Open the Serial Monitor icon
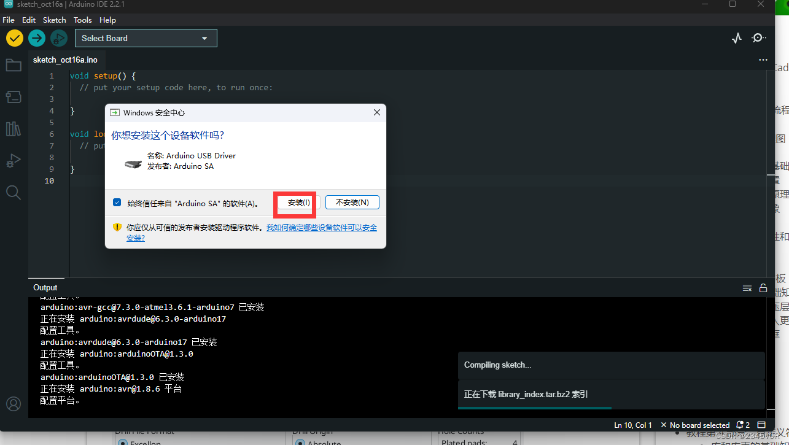The height and width of the screenshot is (445, 789). coord(759,38)
